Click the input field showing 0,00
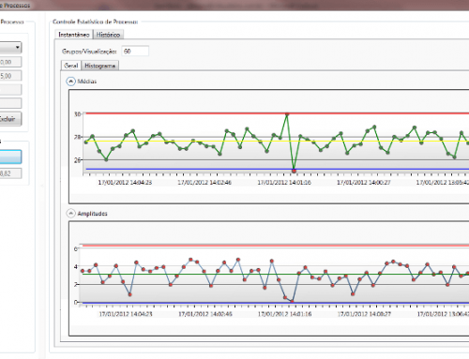 [x=10, y=62]
